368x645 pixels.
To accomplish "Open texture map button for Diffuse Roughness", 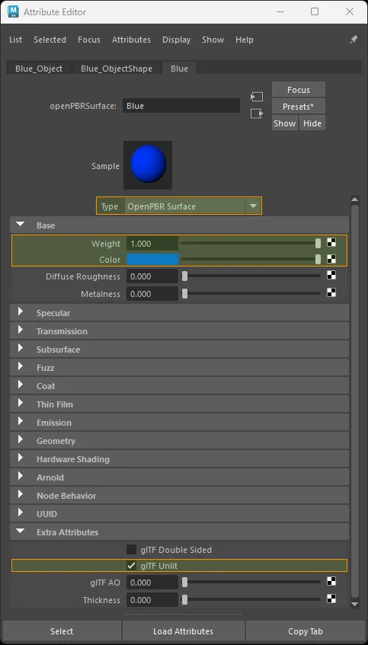I will coord(331,275).
